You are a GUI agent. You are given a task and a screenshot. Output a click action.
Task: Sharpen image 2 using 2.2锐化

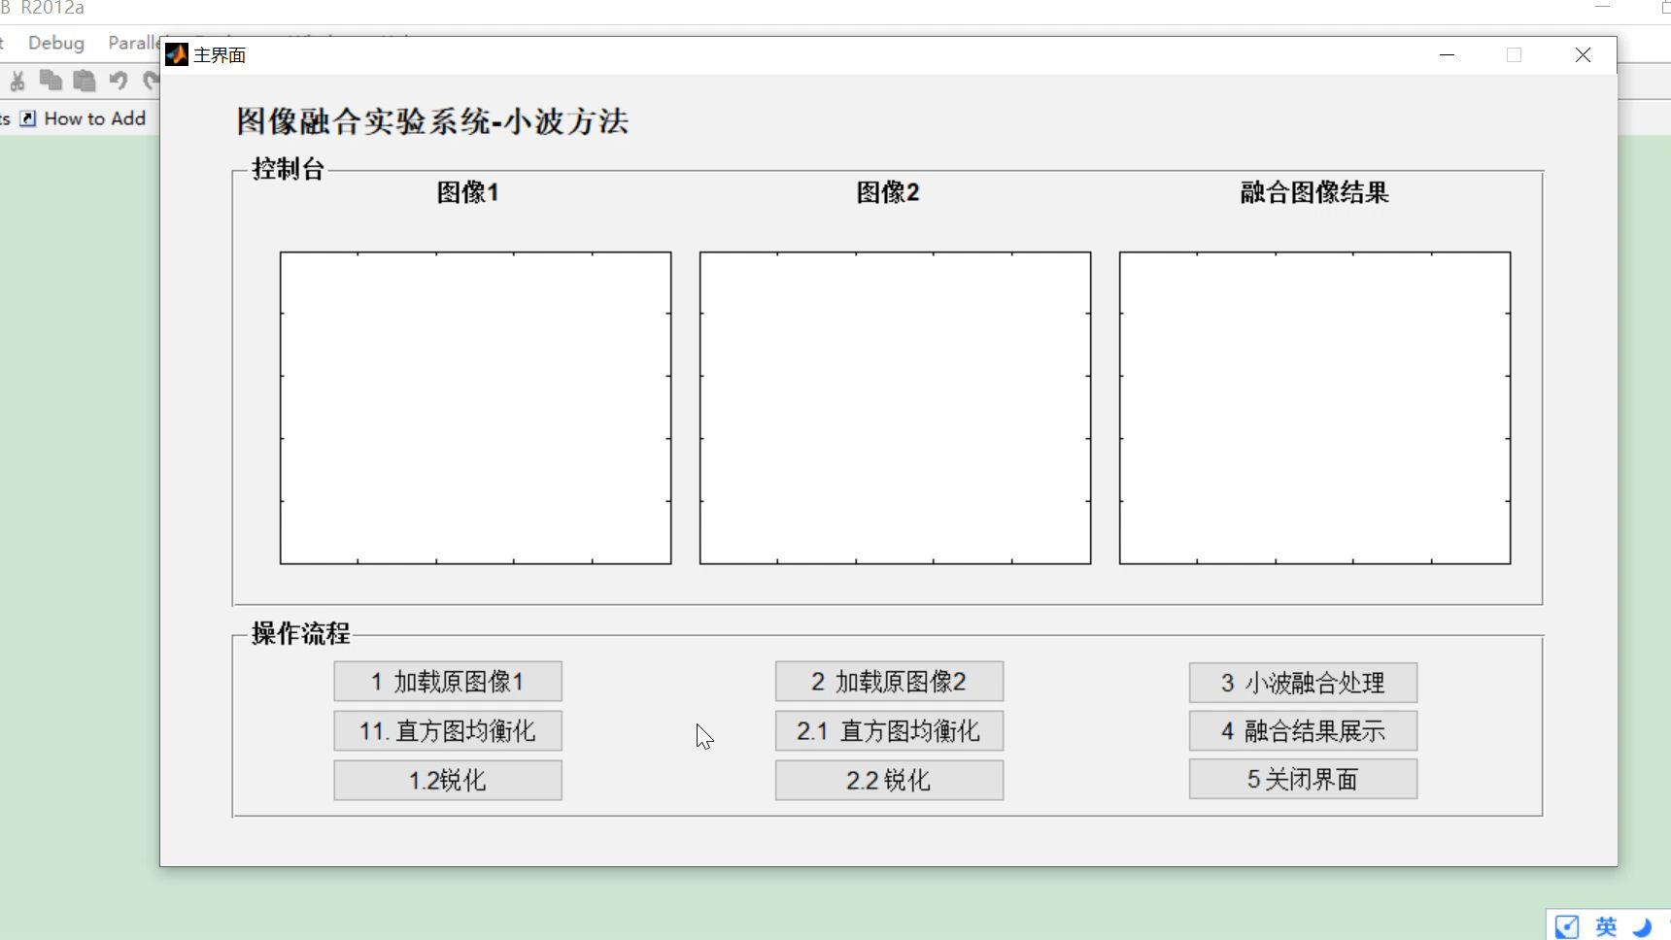[889, 780]
